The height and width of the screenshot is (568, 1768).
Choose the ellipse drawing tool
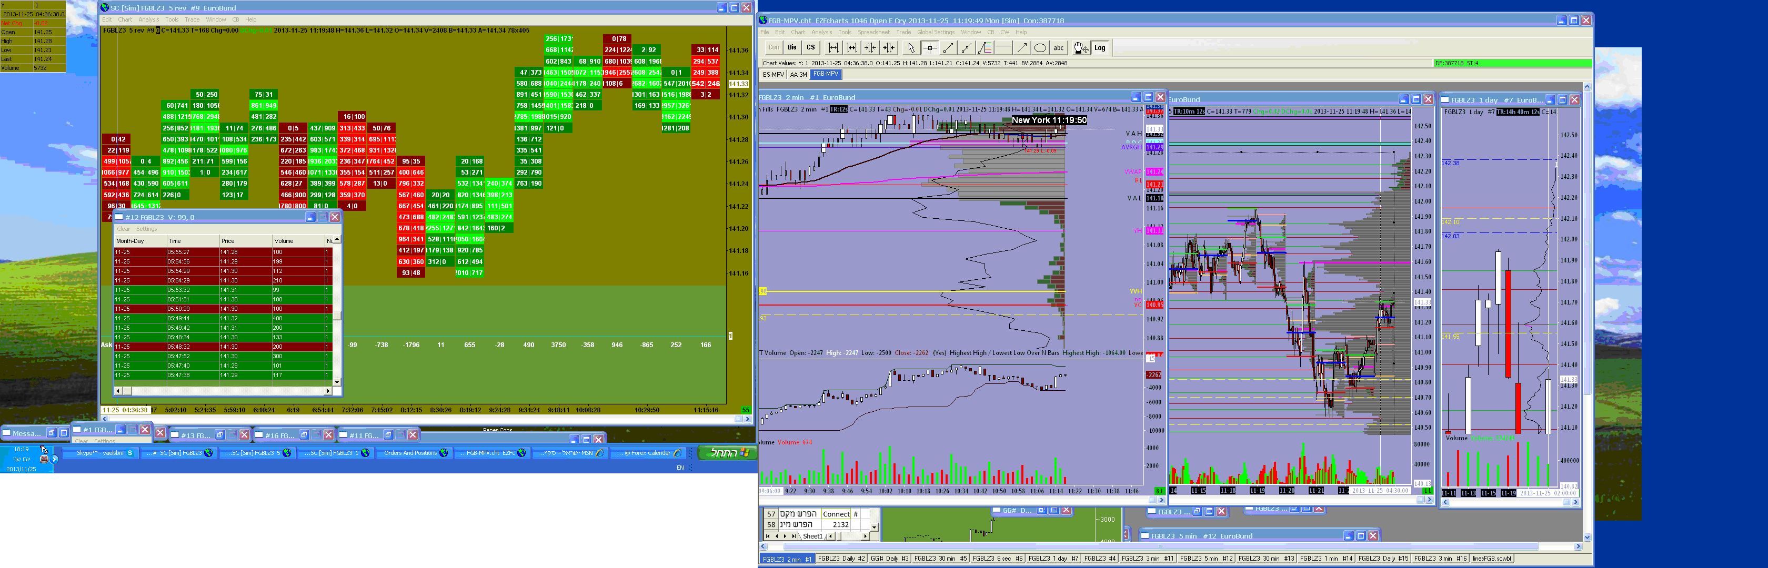[1040, 48]
